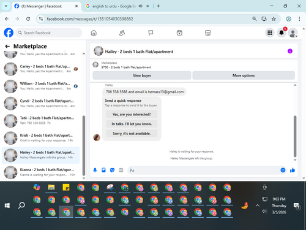Image resolution: width=306 pixels, height=230 pixels.
Task: Open Sticky Notes from taskbar
Action: click(66, 187)
